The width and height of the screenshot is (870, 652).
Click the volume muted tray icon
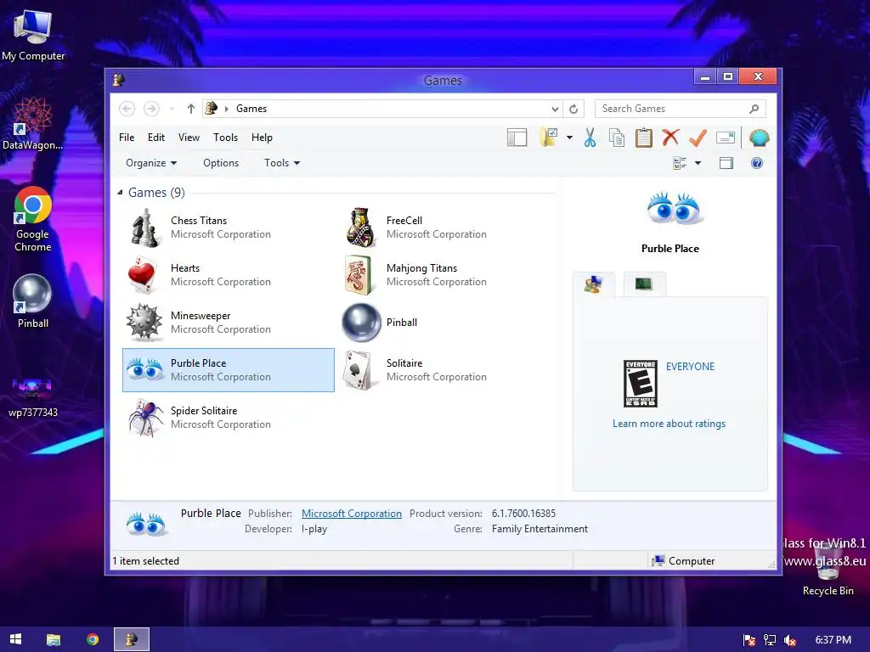[790, 640]
